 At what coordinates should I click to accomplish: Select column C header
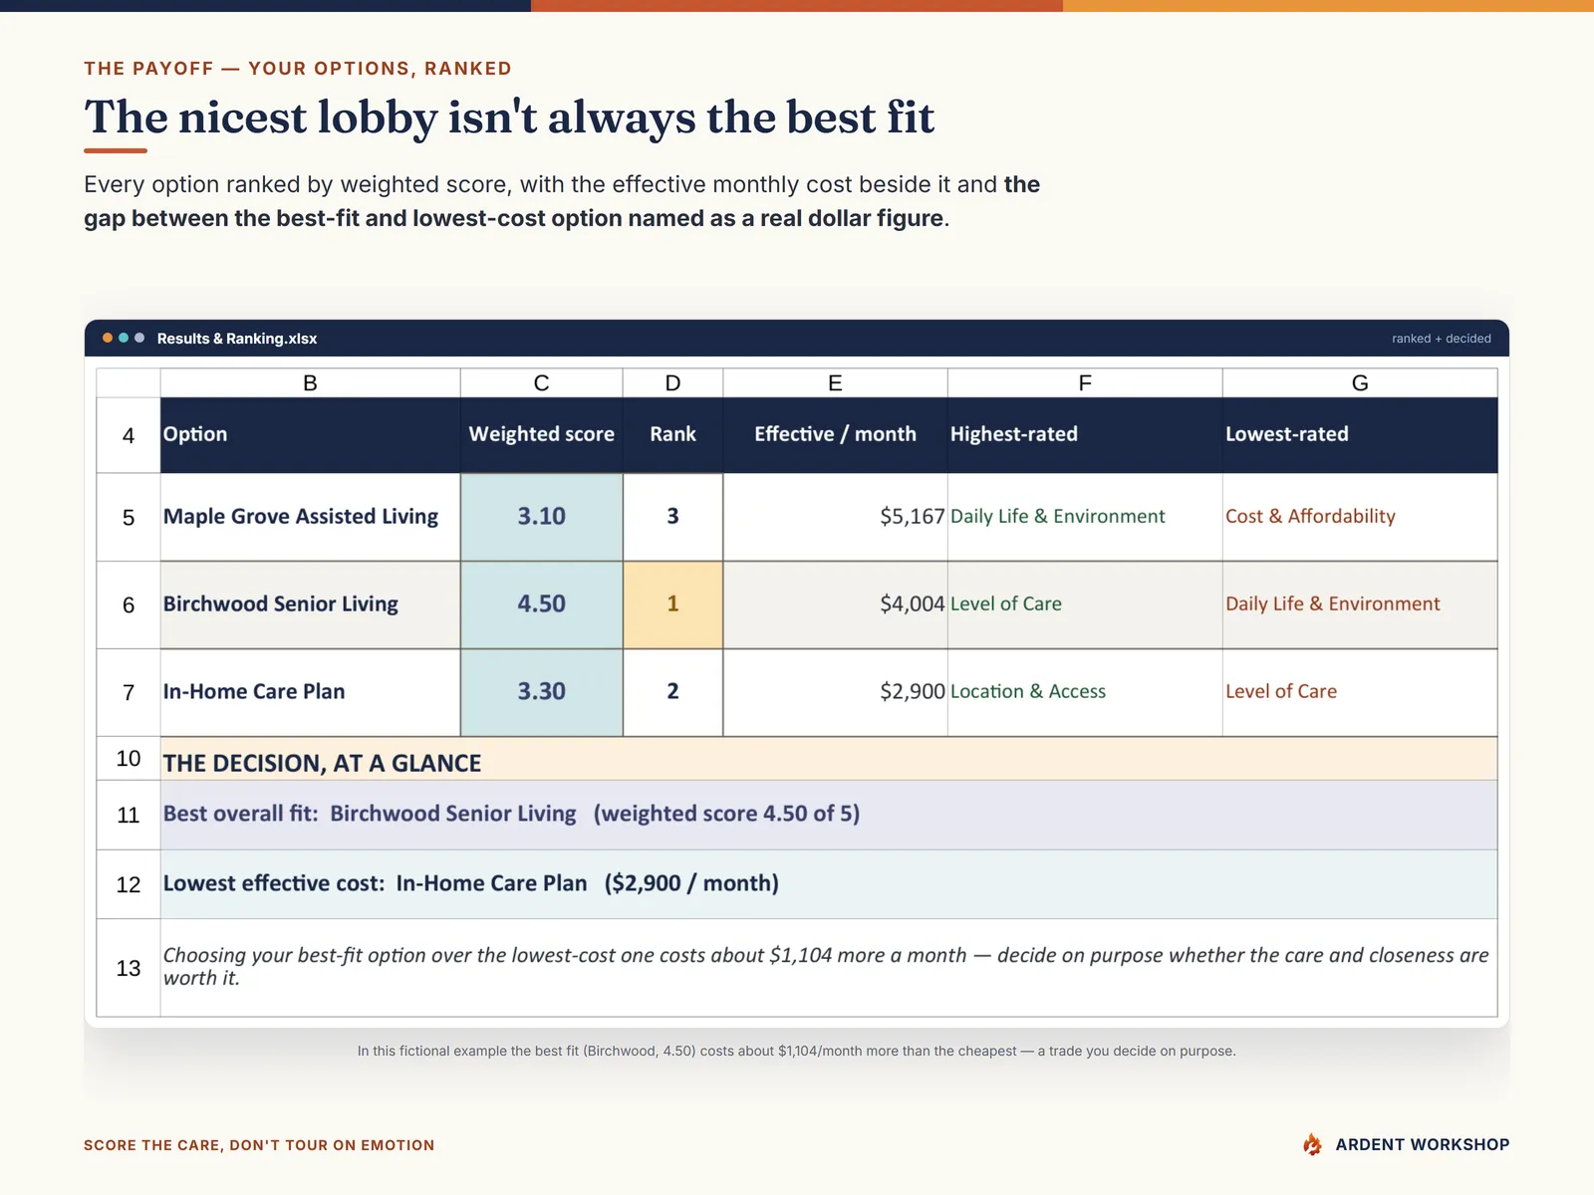coord(542,383)
